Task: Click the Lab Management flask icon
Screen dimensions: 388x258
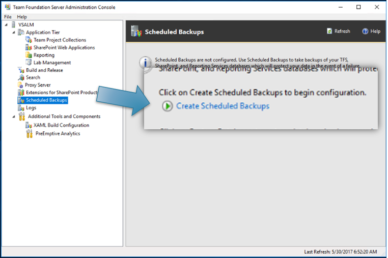Action: [29, 63]
